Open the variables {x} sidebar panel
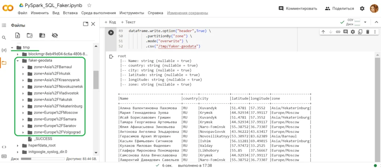The image size is (381, 168). 4,50
